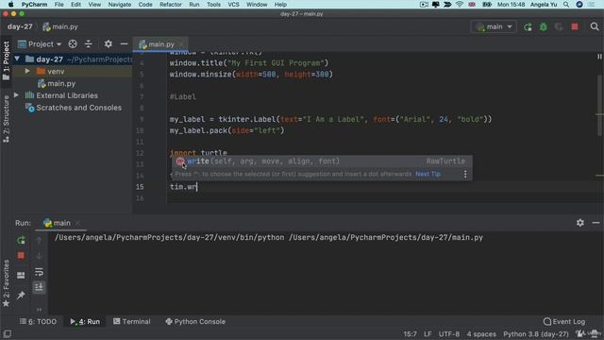Toggle scroll to end in Run console
Viewport: 604px width, 340px height.
click(39, 287)
